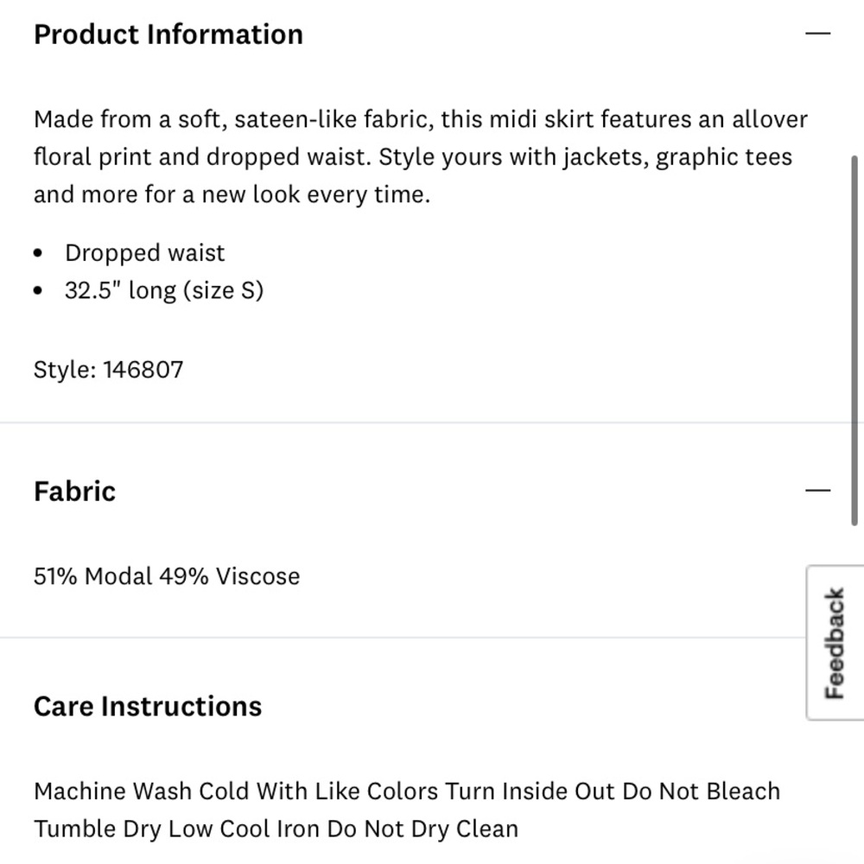Toggle the Fabric section heading
The width and height of the screenshot is (864, 864).
pos(75,491)
